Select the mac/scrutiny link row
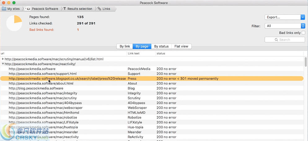 [x=152, y=98]
